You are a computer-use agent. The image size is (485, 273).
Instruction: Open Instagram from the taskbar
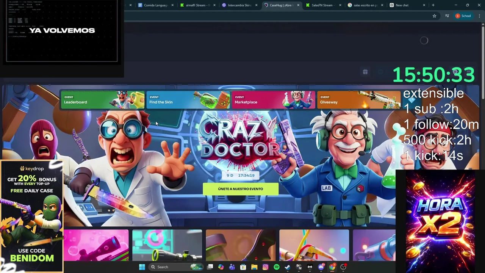click(x=265, y=267)
